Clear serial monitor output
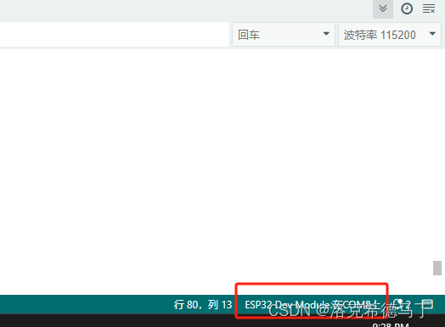445x327 pixels. [x=429, y=8]
